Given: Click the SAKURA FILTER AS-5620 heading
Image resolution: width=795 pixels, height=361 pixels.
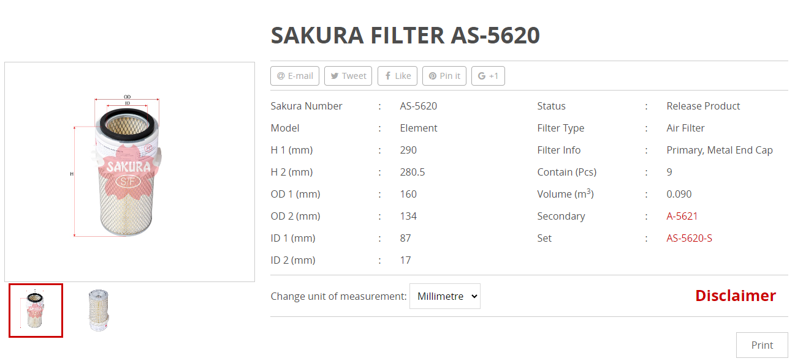Looking at the screenshot, I should (x=405, y=35).
